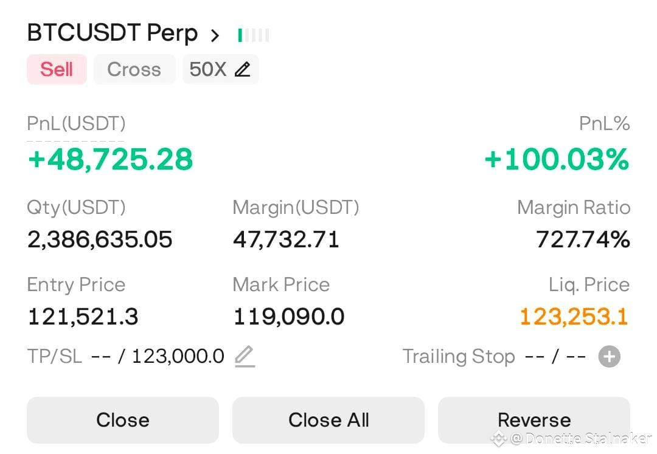Tap the Margin Ratio 727.74% value
The height and width of the screenshot is (454, 657).
coord(582,239)
